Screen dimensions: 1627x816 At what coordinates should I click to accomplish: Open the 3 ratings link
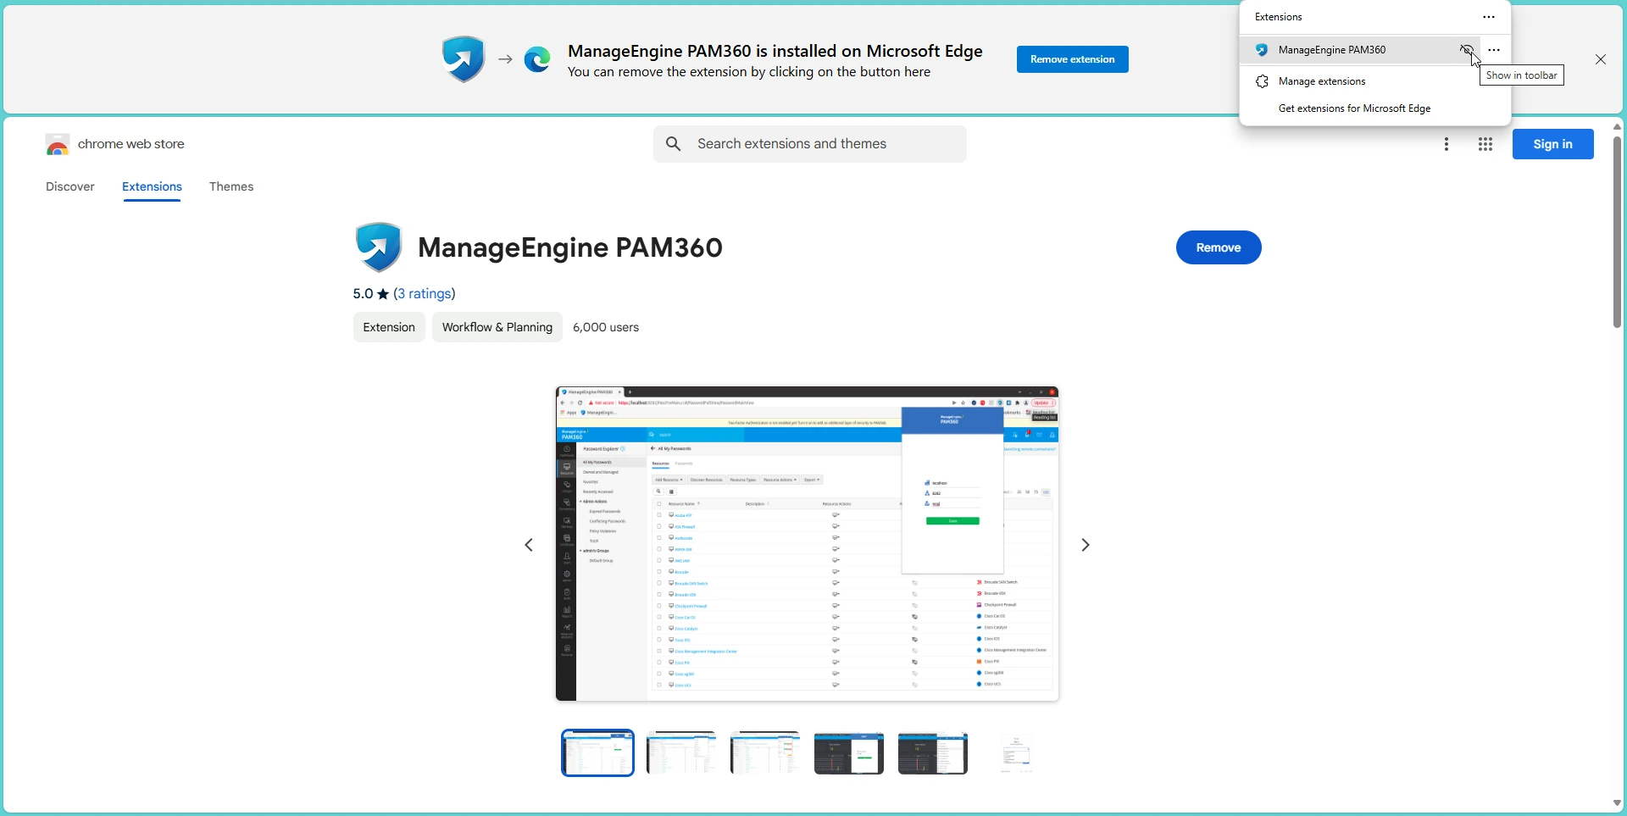tap(427, 294)
